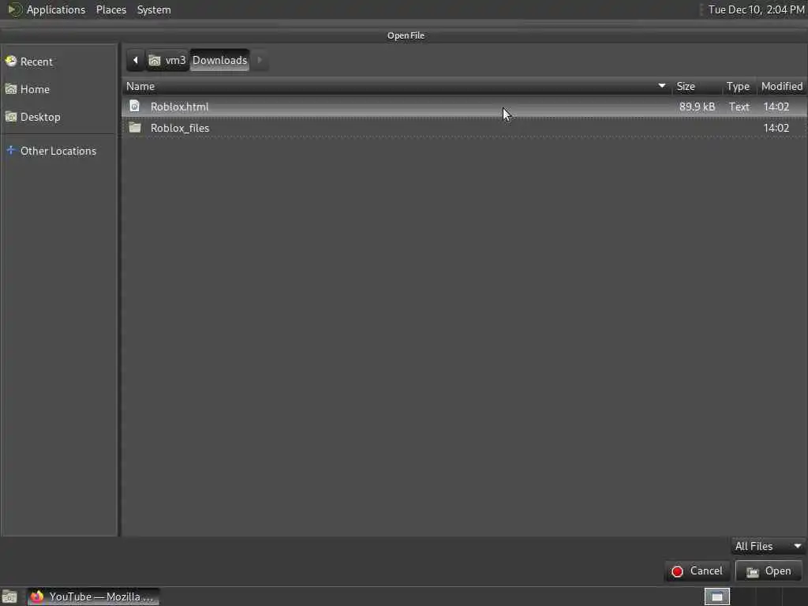Image resolution: width=808 pixels, height=606 pixels.
Task: Sort by the Name column header
Action: (397, 86)
